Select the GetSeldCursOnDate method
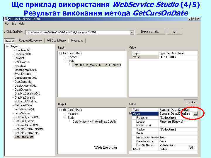The width and height of the screenshot is (211, 158). point(26,133)
